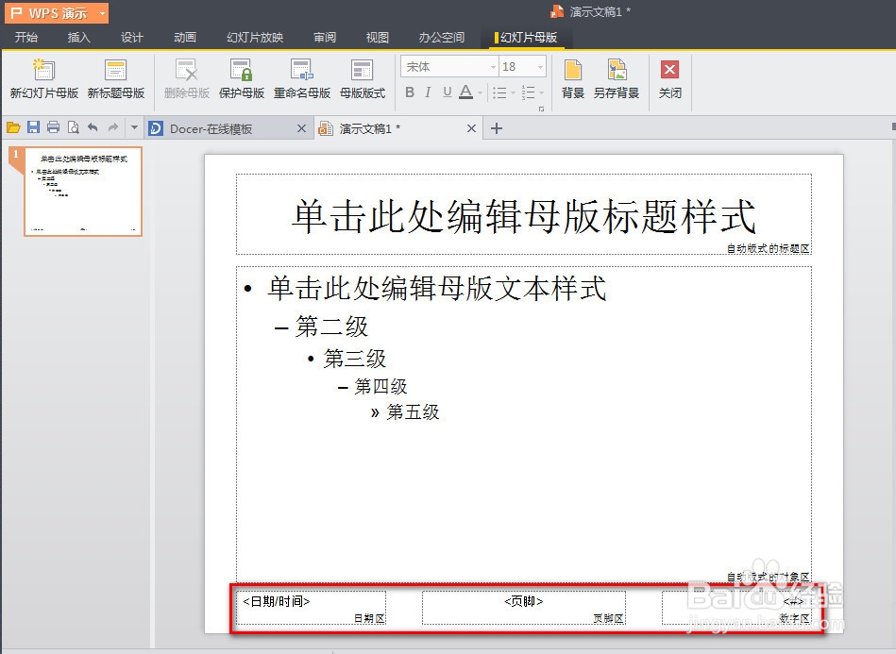Create a new slide master with 新幻灯片母版
The height and width of the screenshot is (654, 896).
pyautogui.click(x=42, y=77)
